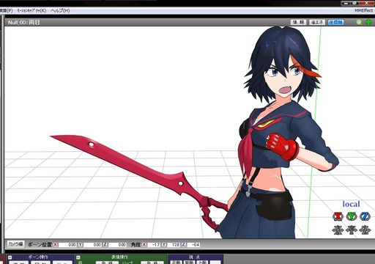Viewport: 375px width, 264px height.
Task: Collapse the 表情操作 panel
Action: (x=78, y=257)
